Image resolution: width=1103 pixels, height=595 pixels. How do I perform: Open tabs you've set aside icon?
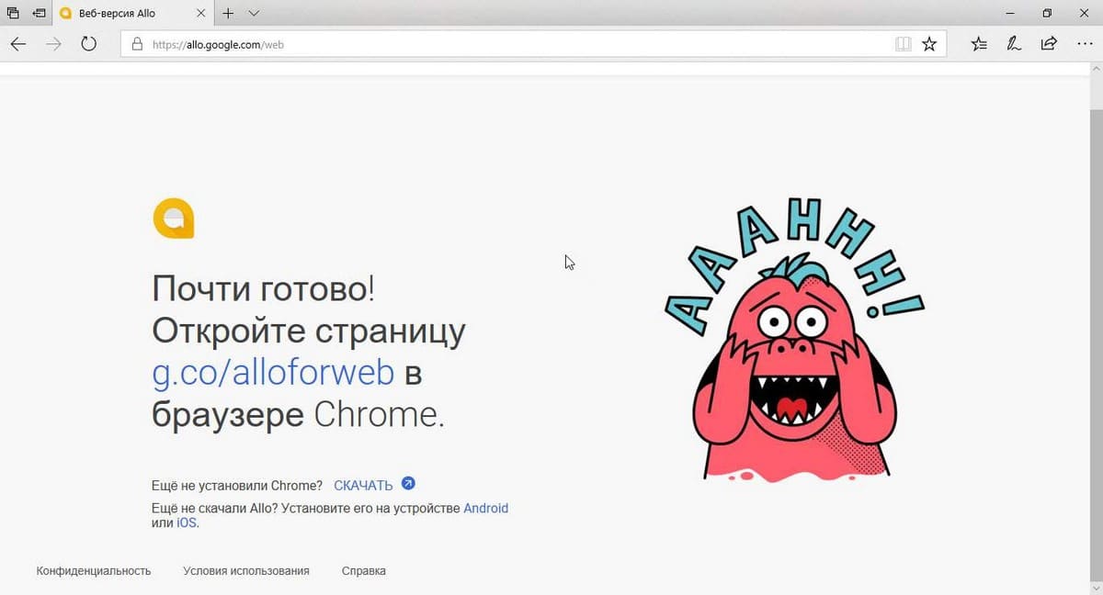13,13
